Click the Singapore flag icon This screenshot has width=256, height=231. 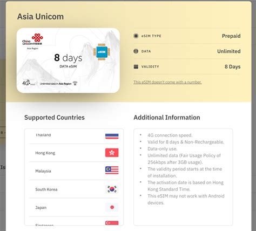tap(112, 223)
